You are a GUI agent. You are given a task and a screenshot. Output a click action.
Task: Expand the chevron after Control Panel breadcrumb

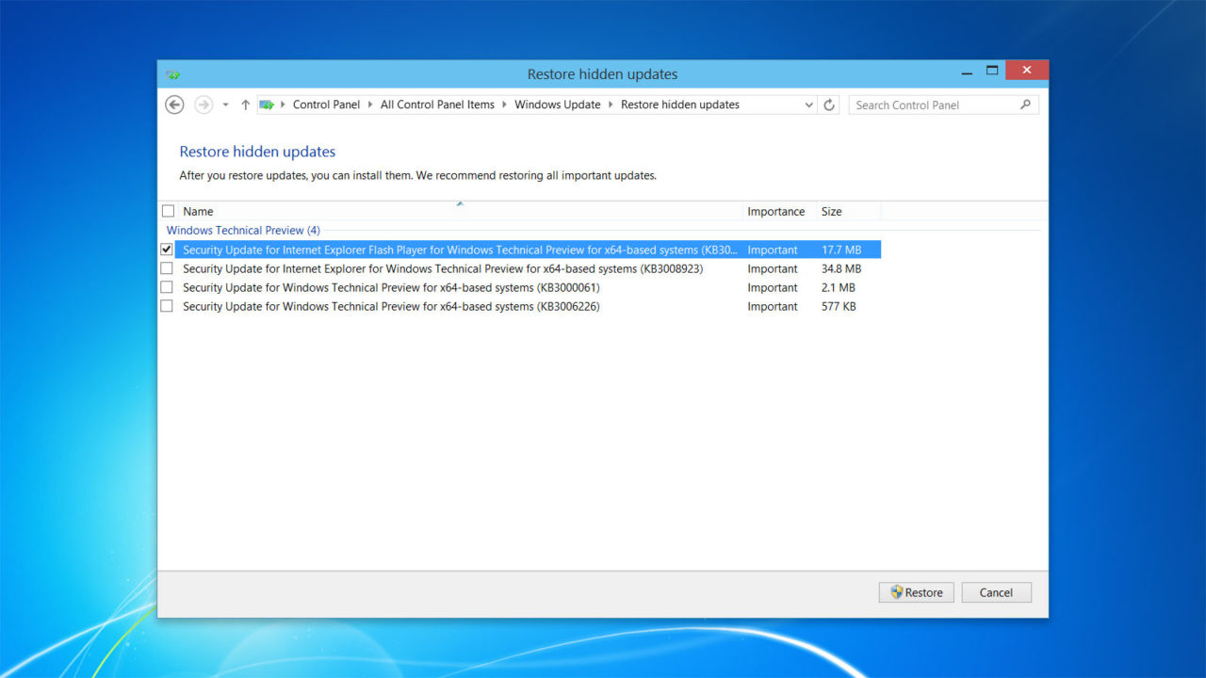(x=370, y=105)
